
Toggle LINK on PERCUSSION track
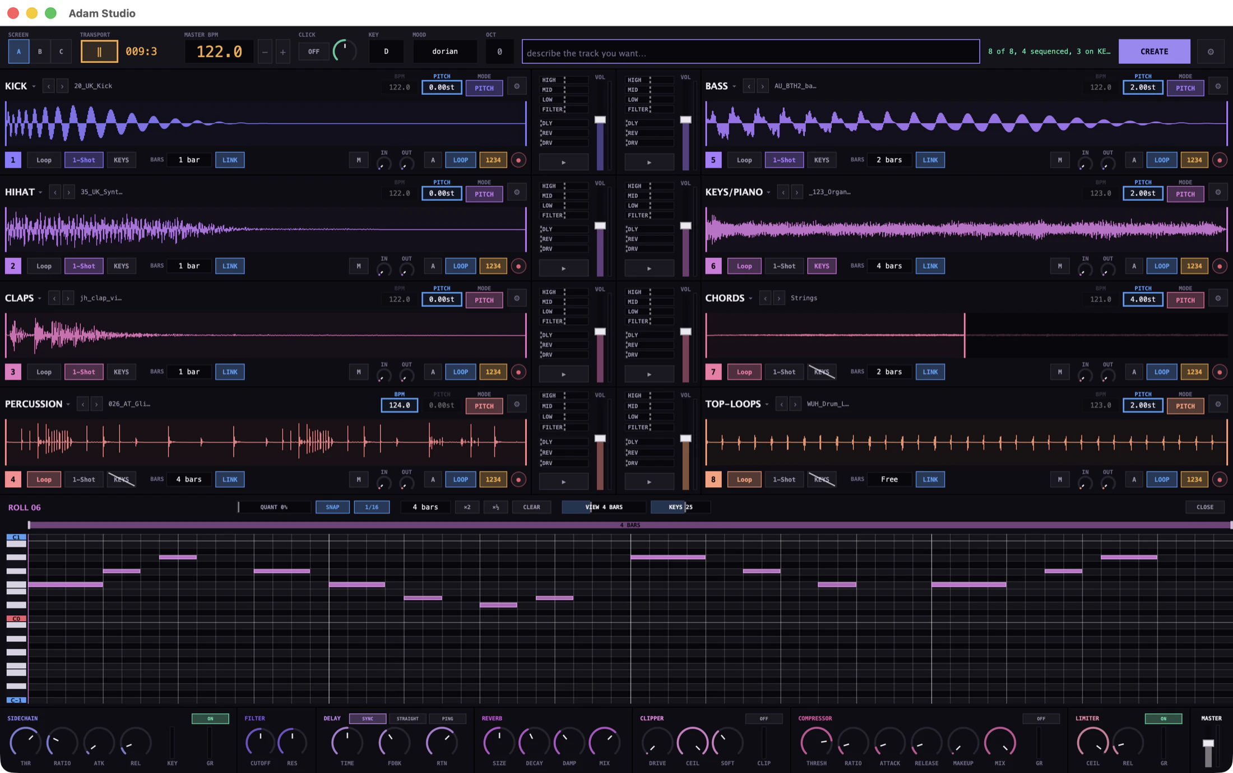pyautogui.click(x=230, y=480)
